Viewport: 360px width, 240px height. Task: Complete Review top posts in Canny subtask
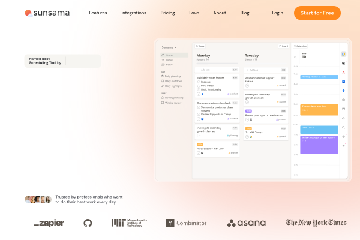point(199,115)
